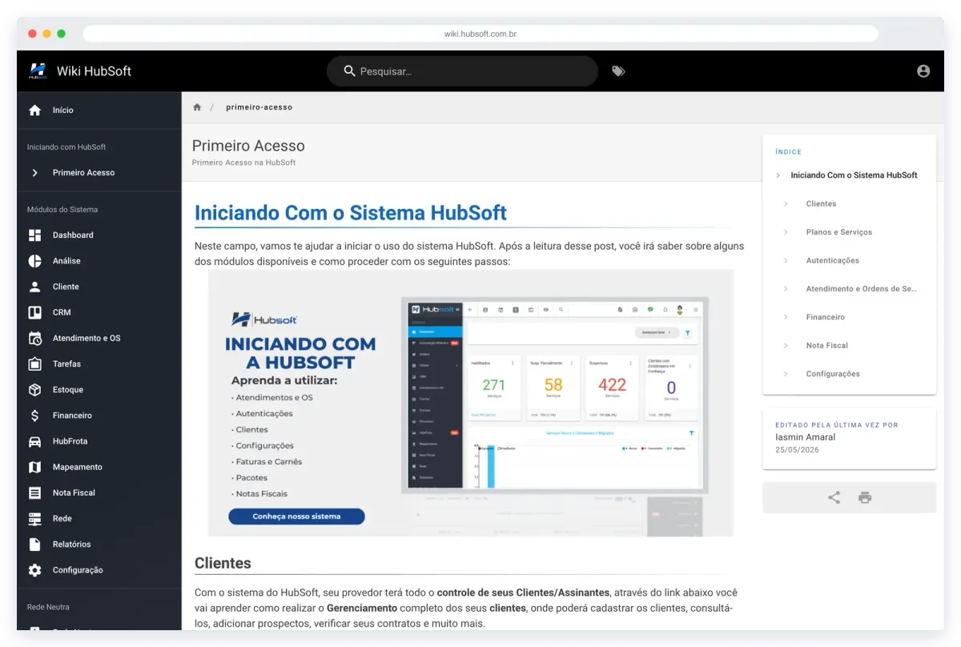
Task: Expand the Atendimento e Ordens index chevron
Action: pos(786,289)
